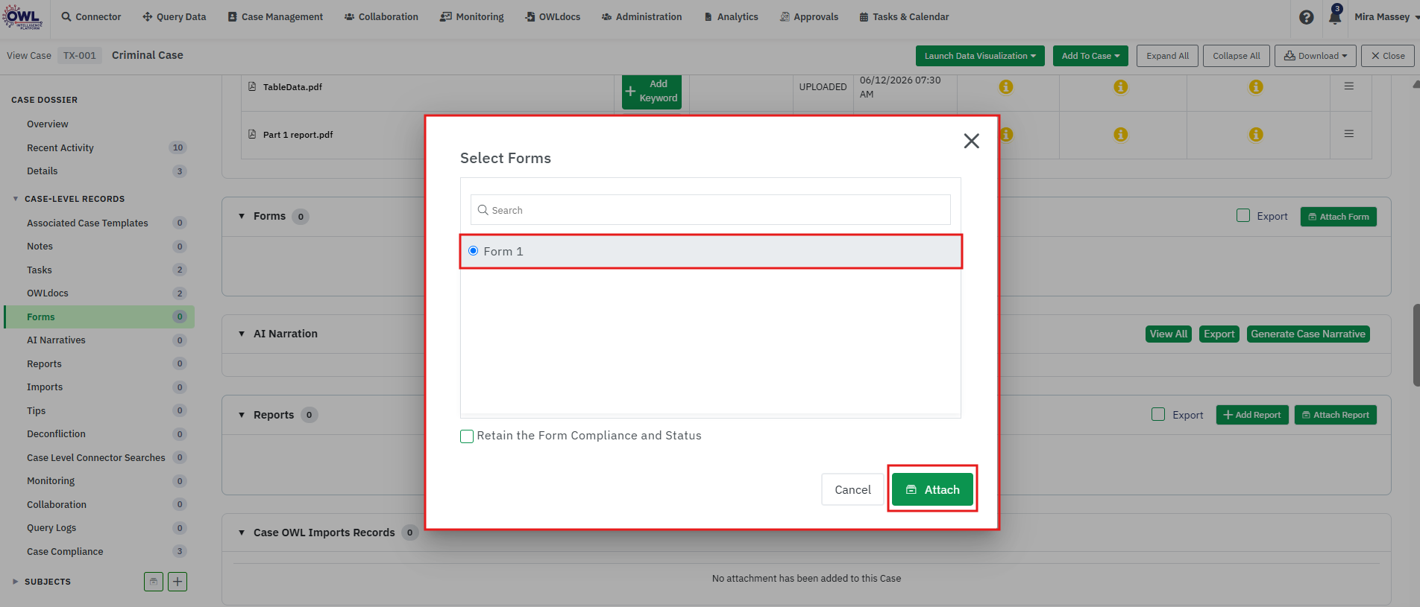Select Recent Activity in sidebar
Viewport: 1420px width, 607px height.
click(60, 148)
